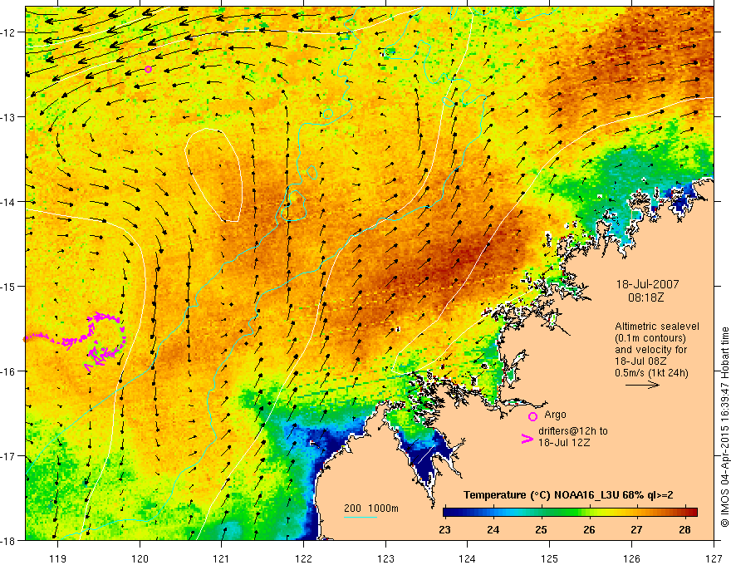Screen dimensions: 731x565
Task: Click the '200 1000m' depth label
Action: (371, 508)
